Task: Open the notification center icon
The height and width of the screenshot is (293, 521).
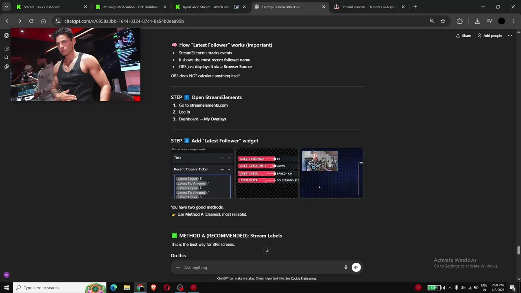Action: [512, 288]
